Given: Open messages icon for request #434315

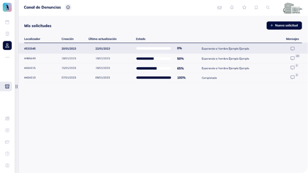Looking at the screenshot, I should point(292,68).
